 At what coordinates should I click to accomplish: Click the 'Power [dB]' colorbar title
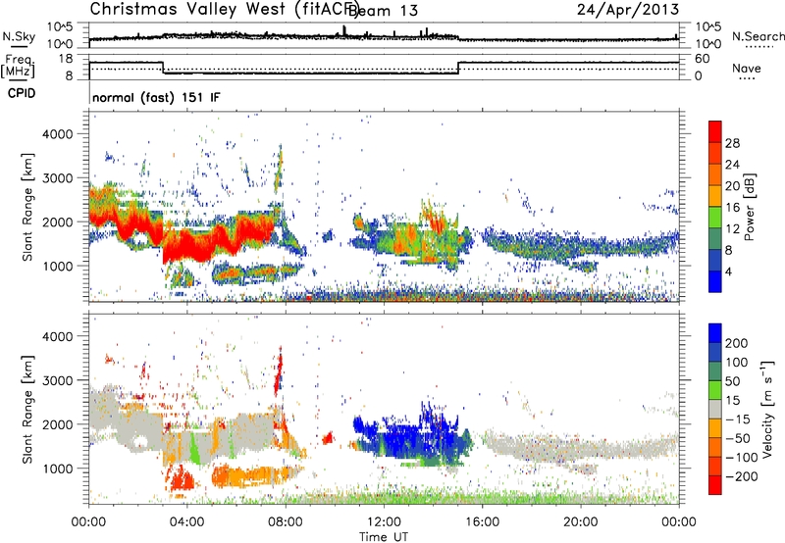(750, 207)
